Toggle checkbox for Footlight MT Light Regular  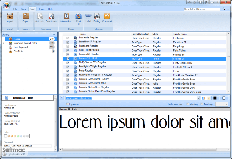pyautogui.click(x=68, y=67)
